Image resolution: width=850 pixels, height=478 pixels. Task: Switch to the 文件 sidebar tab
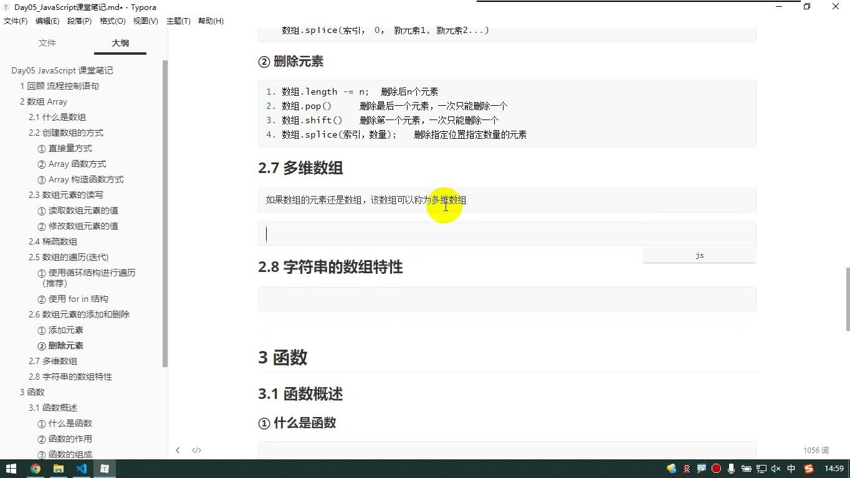47,43
